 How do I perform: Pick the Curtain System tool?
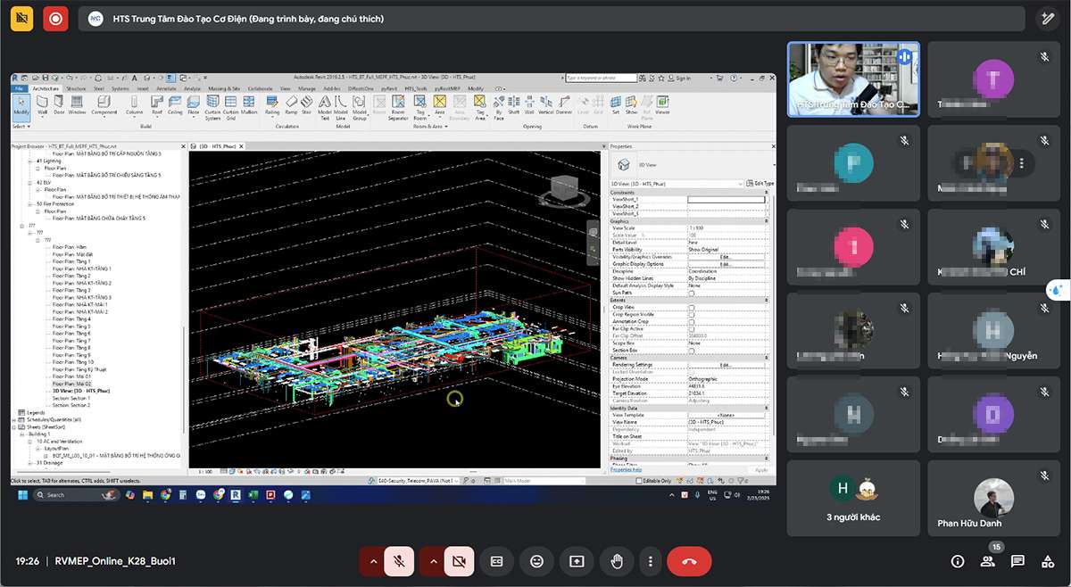(x=212, y=107)
